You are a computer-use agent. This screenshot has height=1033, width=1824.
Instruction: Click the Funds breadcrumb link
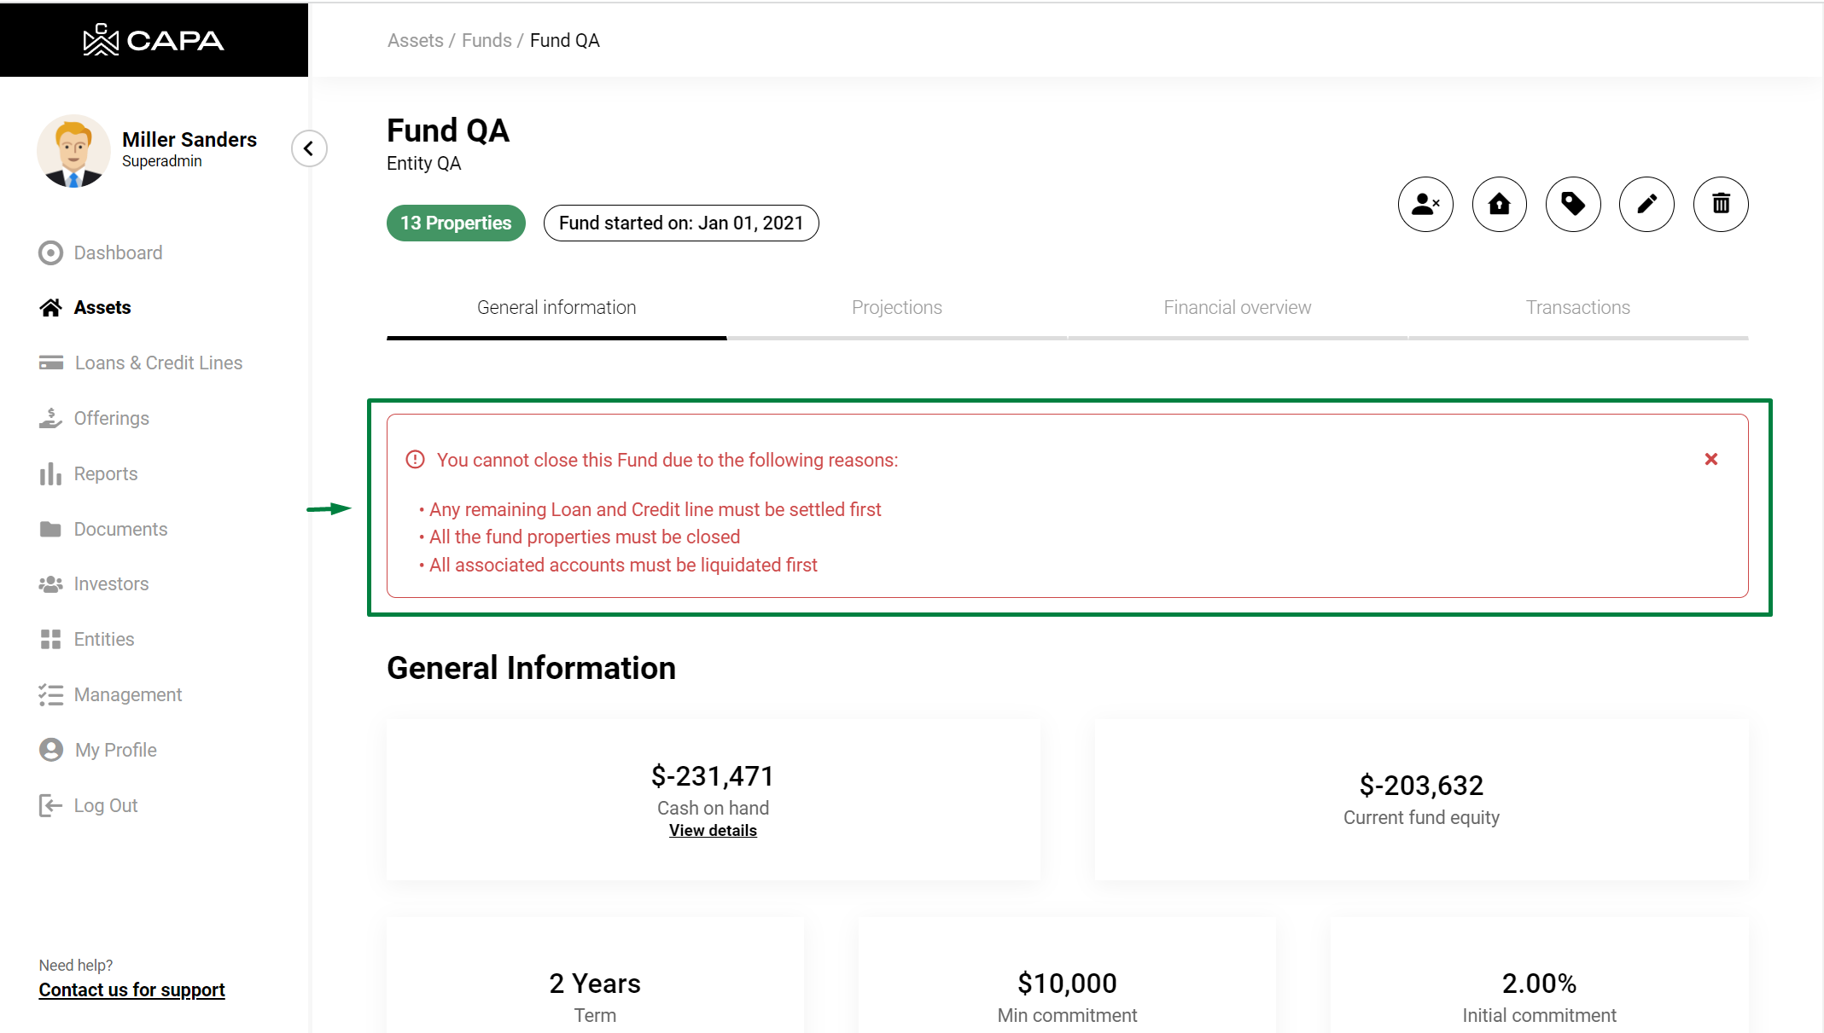(x=487, y=41)
